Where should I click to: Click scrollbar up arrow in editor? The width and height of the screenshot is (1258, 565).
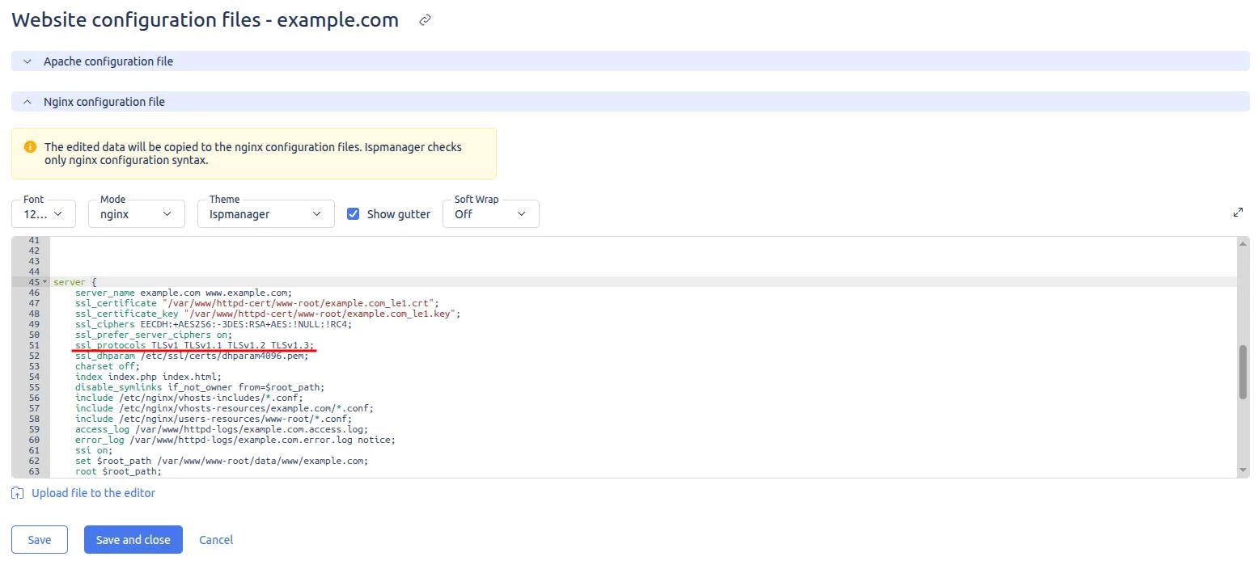pos(1243,243)
